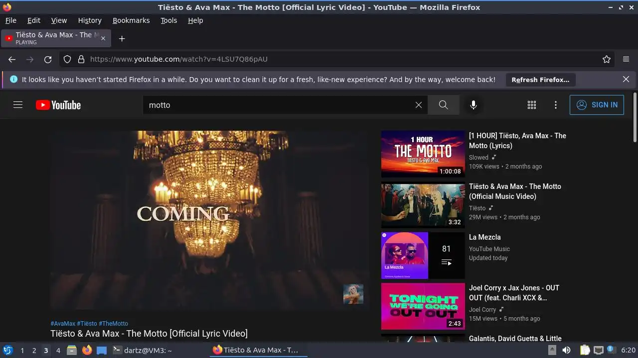The image size is (638, 358).
Task: Switch to workspace 4
Action: (x=58, y=350)
